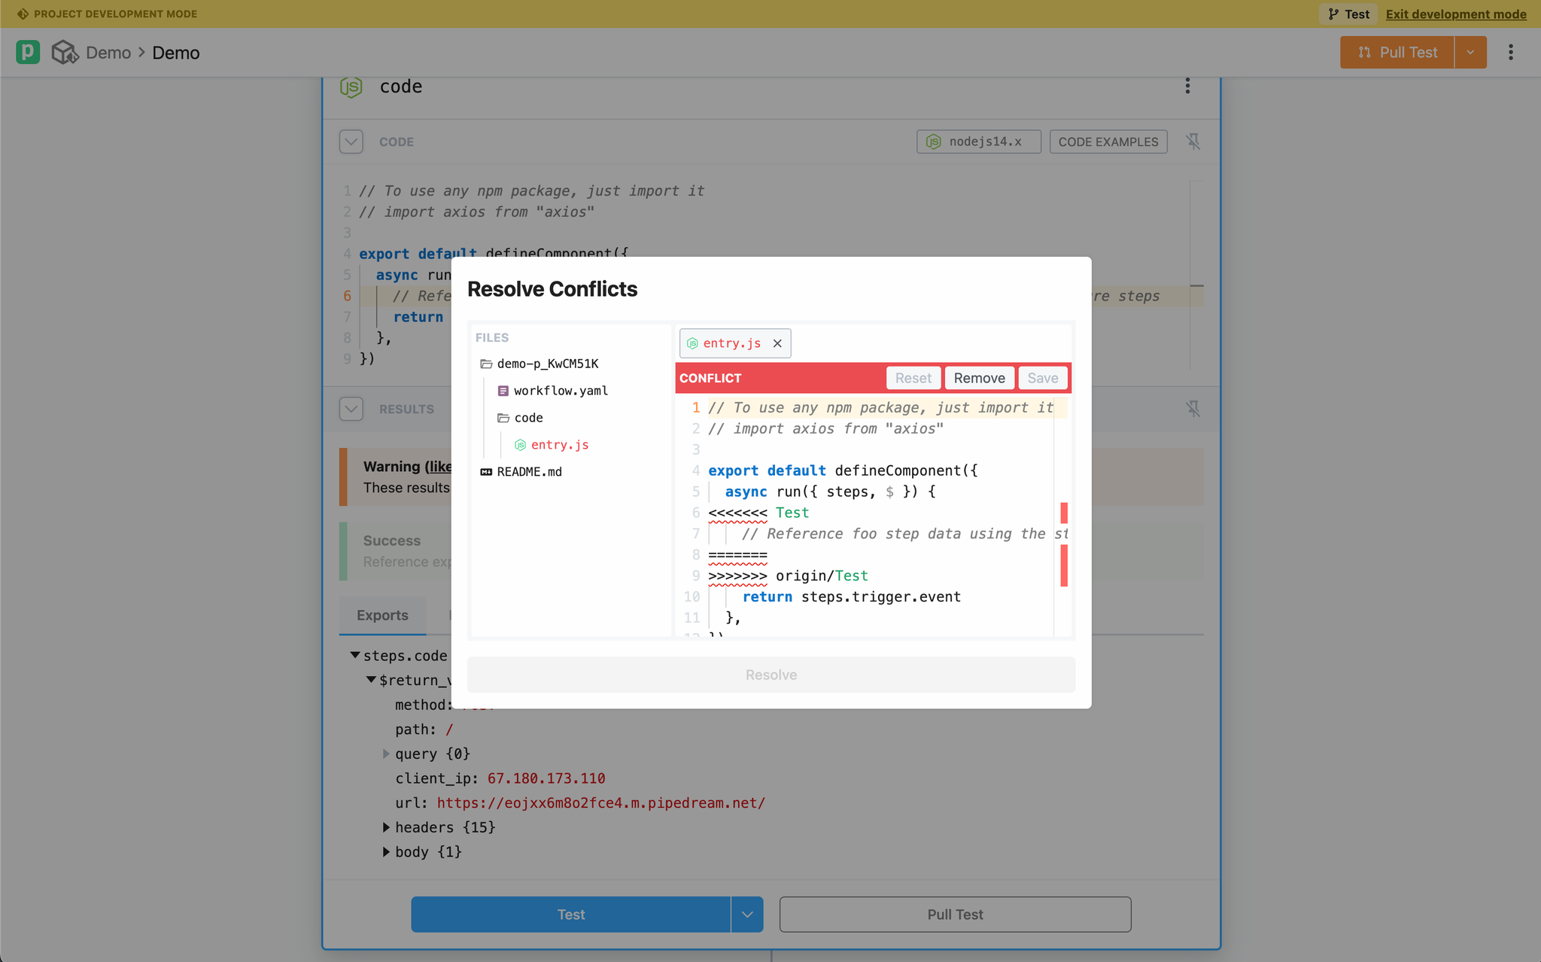Open the code step kebab menu
This screenshot has width=1541, height=962.
(1187, 86)
